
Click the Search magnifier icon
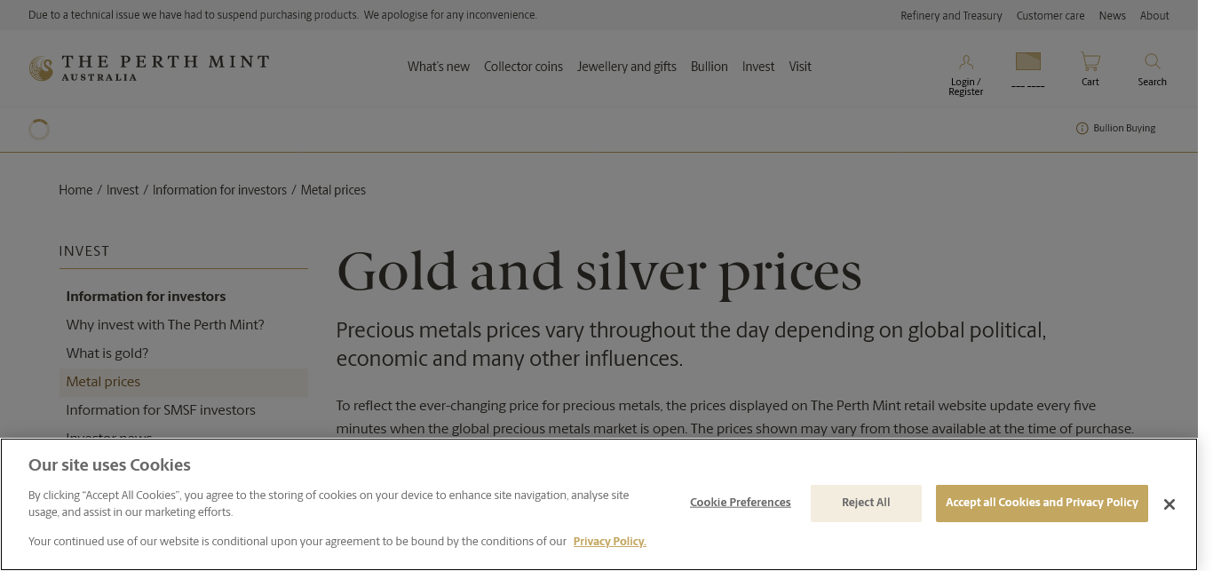click(x=1152, y=61)
